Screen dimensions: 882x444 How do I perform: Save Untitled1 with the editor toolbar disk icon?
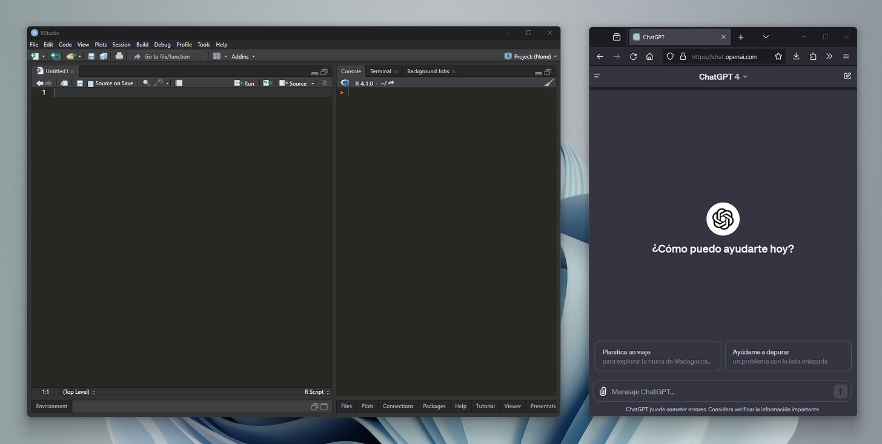click(x=79, y=83)
